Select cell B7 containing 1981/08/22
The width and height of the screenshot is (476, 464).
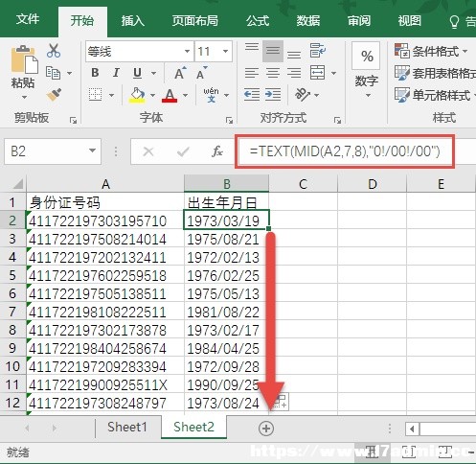click(226, 312)
